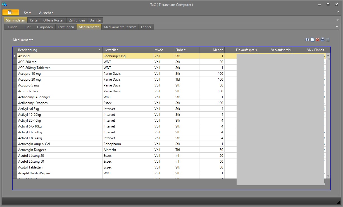The width and height of the screenshot is (343, 207).
Task: Click the Verkaufspreis column header
Action: tap(275, 50)
